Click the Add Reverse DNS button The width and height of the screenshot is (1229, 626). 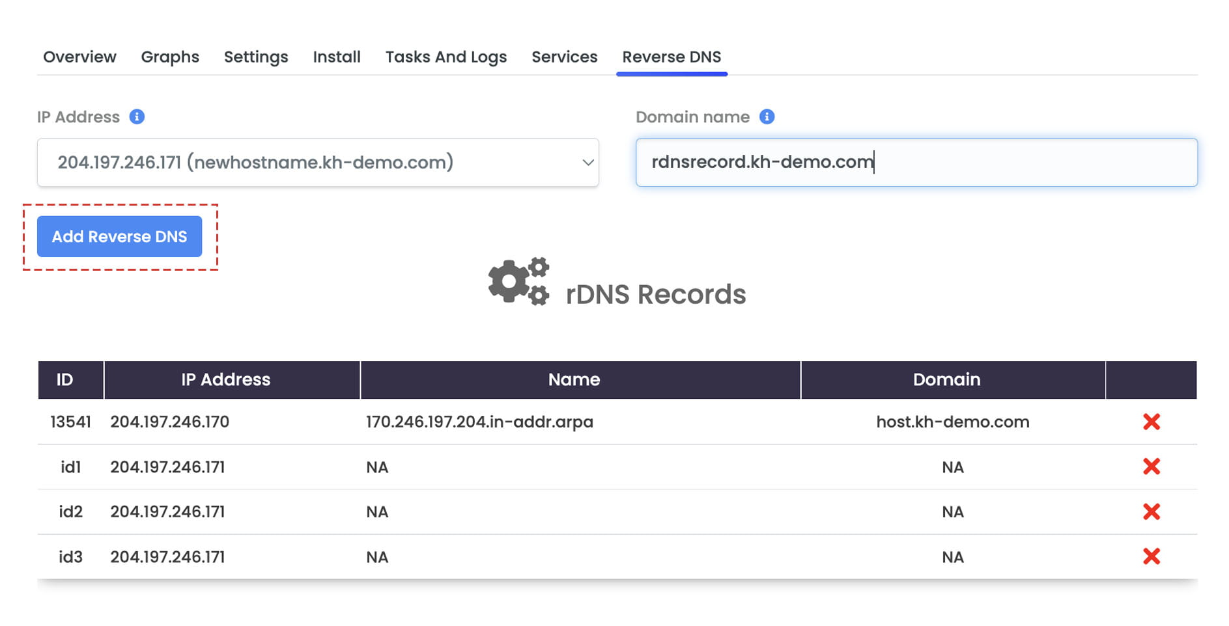click(x=119, y=236)
